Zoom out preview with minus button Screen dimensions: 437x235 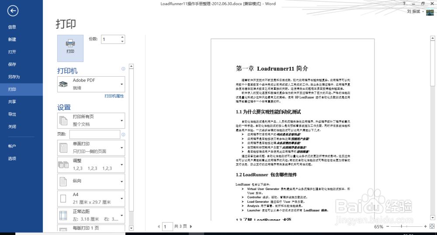coord(388,226)
